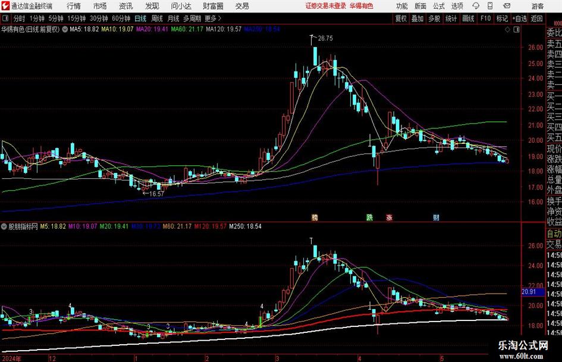
Task: Toggle the left sidebar panel icon
Action: pos(5,18)
